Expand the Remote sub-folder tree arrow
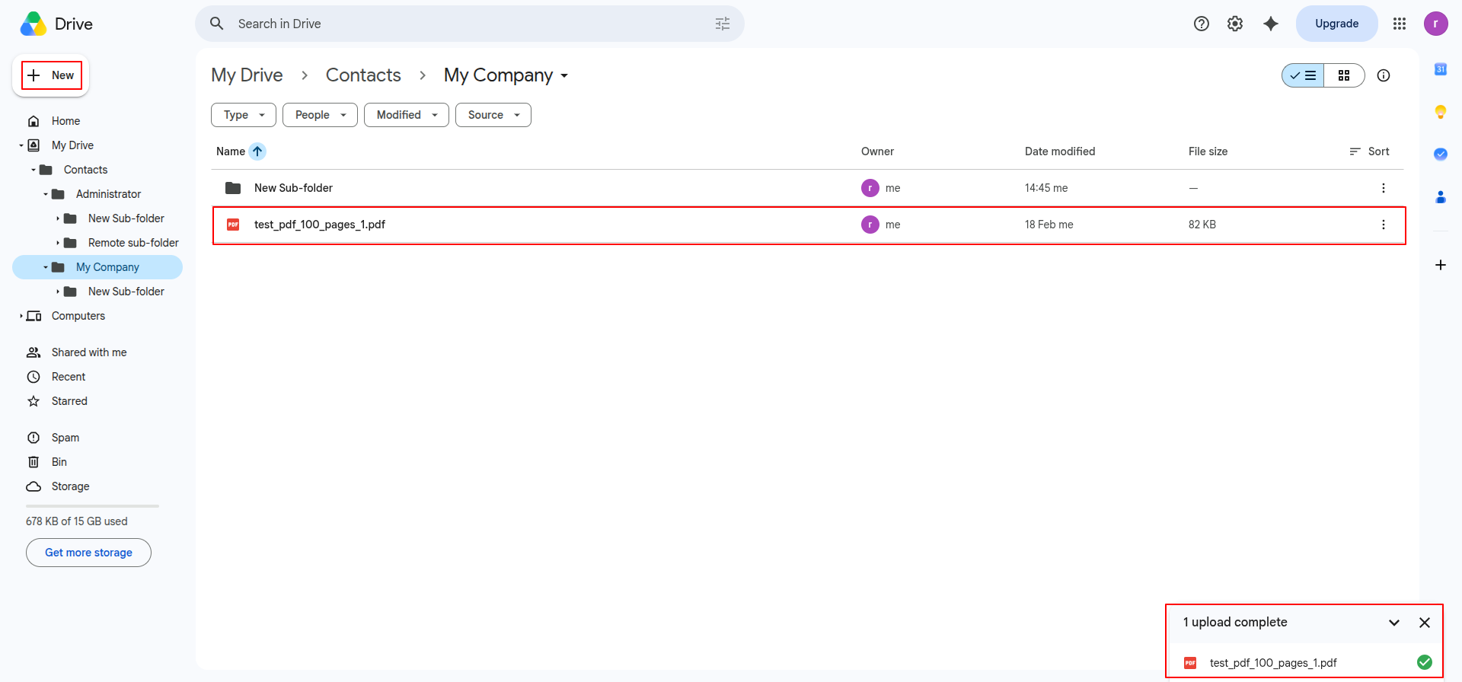Image resolution: width=1462 pixels, height=682 pixels. click(x=58, y=243)
